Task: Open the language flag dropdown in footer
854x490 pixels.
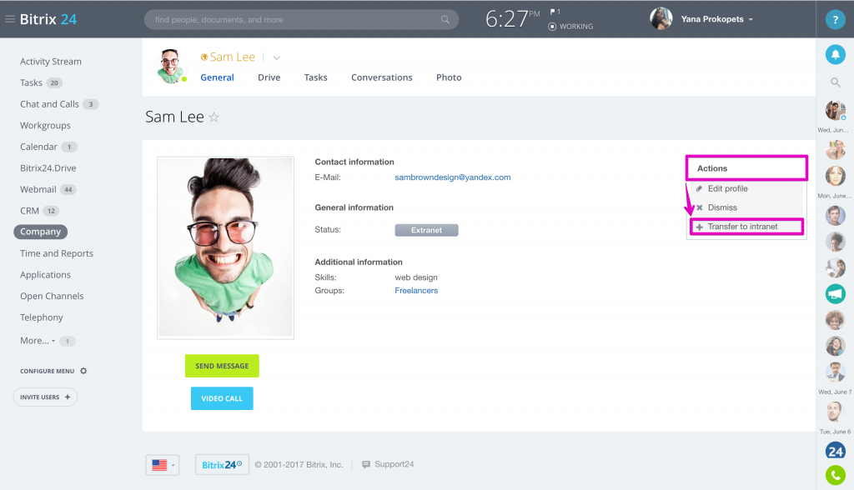Action: tap(163, 465)
